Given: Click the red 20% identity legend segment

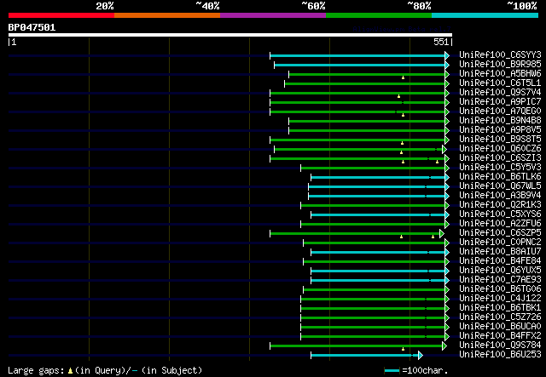Looking at the screenshot, I should pos(61,15).
